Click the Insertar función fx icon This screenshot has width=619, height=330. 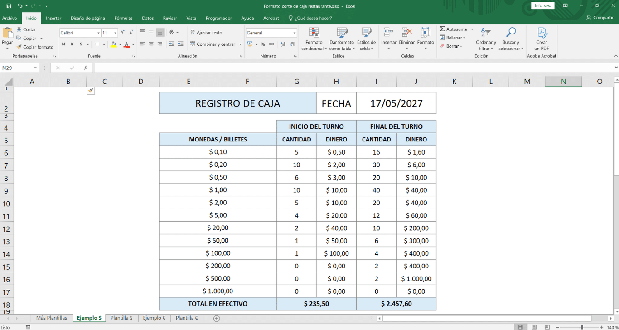coord(86,68)
